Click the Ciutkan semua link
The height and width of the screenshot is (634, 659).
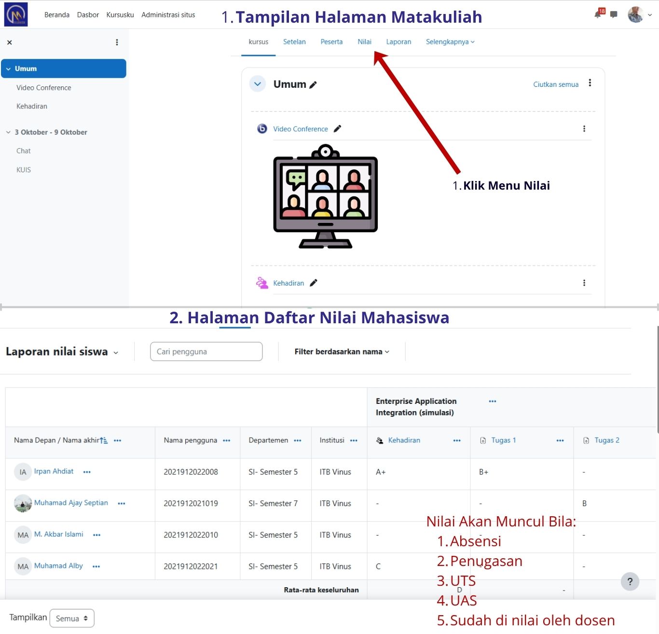[555, 84]
